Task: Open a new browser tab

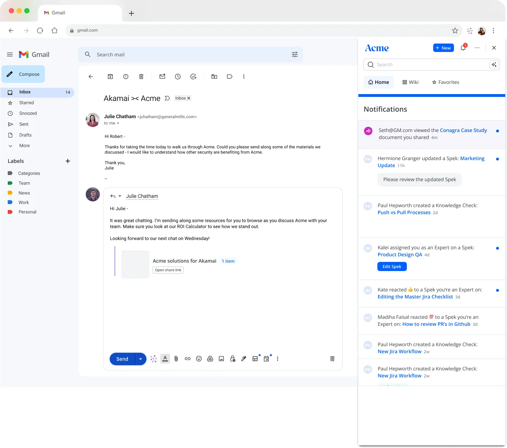Action: (131, 13)
